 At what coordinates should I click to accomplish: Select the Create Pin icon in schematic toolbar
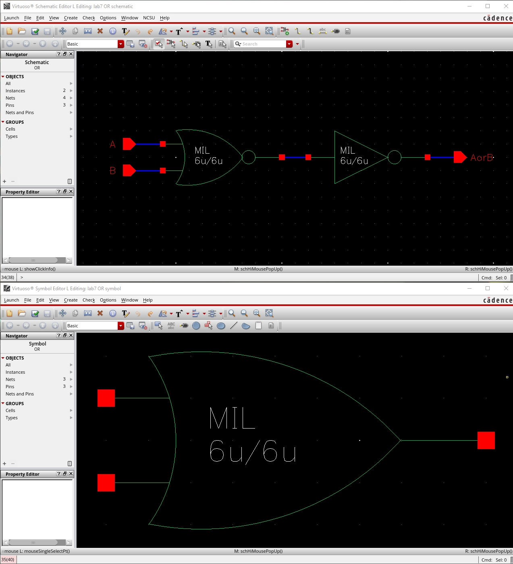336,31
